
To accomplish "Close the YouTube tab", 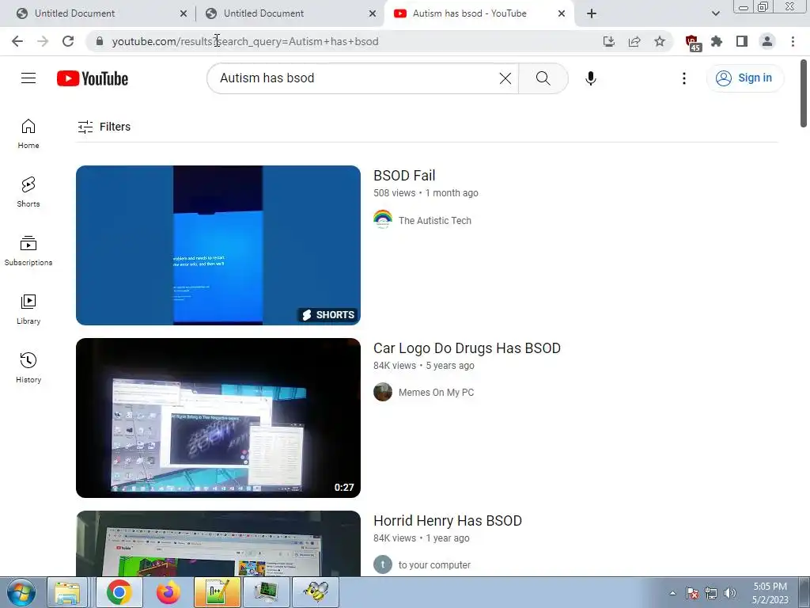I will [562, 14].
